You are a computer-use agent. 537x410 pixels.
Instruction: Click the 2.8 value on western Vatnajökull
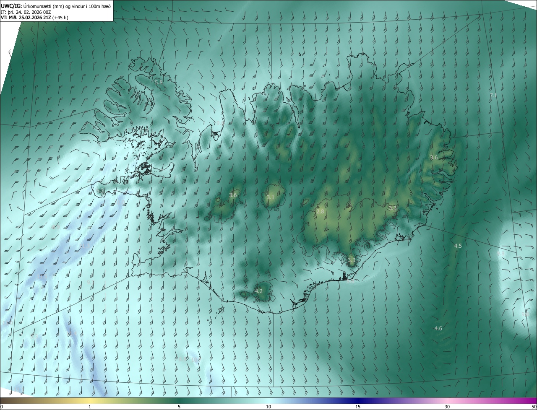320,212
